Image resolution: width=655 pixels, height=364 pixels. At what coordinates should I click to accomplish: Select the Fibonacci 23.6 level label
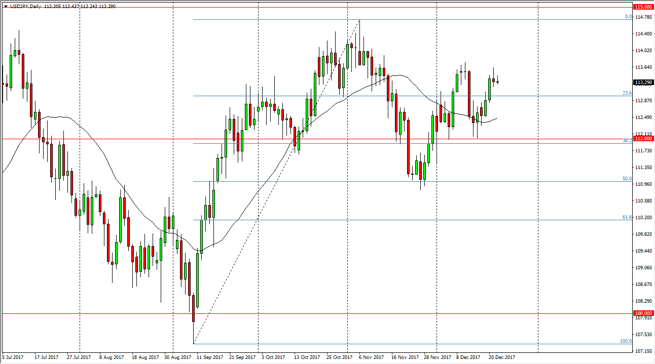pyautogui.click(x=627, y=93)
